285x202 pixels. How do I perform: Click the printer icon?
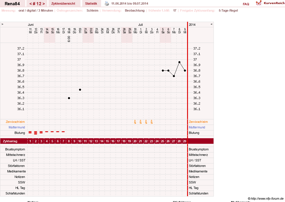(107, 3)
